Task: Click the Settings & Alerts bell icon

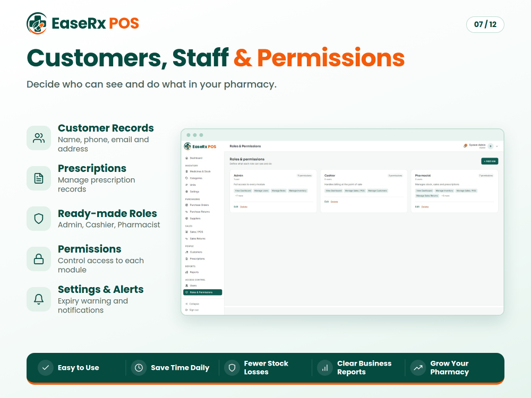Action: (39, 299)
